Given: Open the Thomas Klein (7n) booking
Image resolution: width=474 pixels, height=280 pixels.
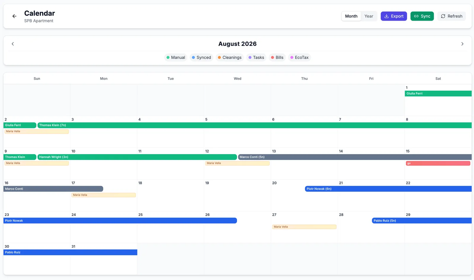Looking at the screenshot, I should 254,125.
